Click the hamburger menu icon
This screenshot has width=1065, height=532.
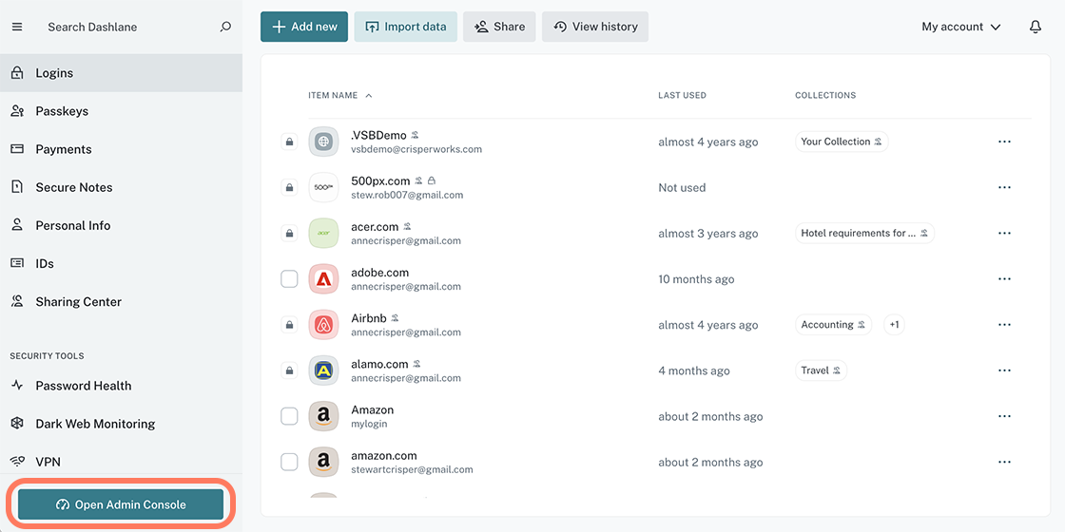(16, 27)
